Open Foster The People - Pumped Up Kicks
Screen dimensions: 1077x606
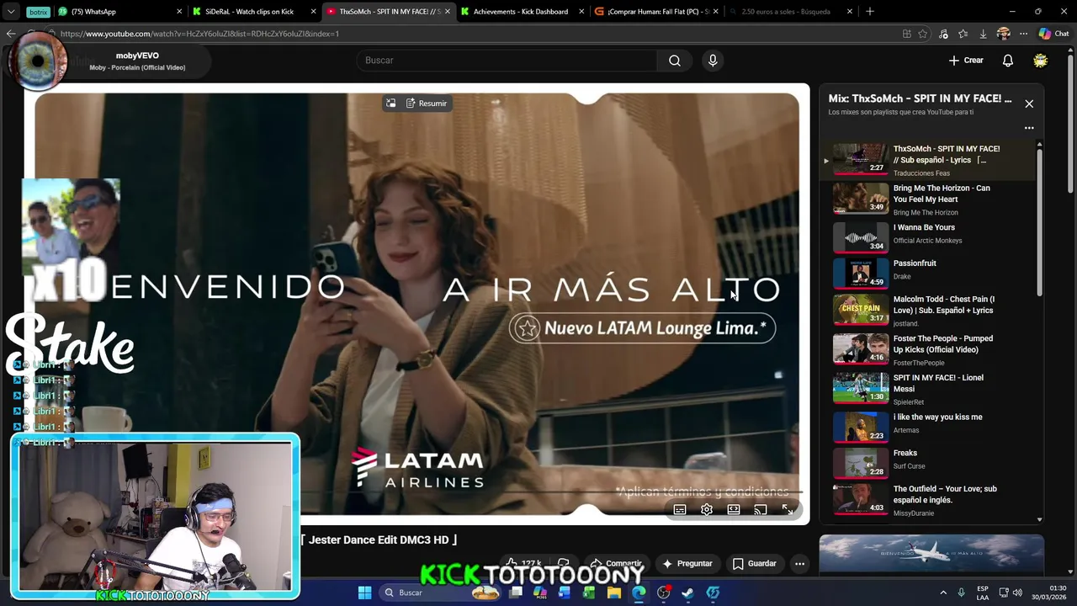point(927,348)
